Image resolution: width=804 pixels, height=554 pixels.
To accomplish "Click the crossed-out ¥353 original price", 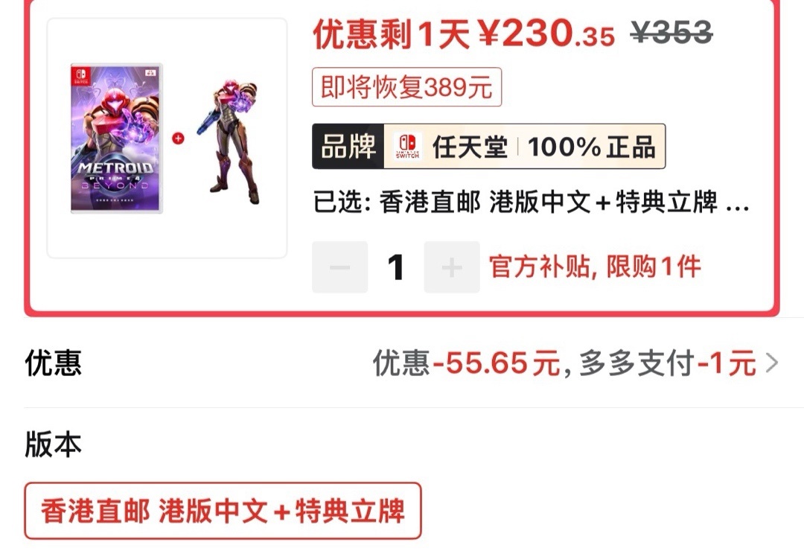I will (671, 33).
